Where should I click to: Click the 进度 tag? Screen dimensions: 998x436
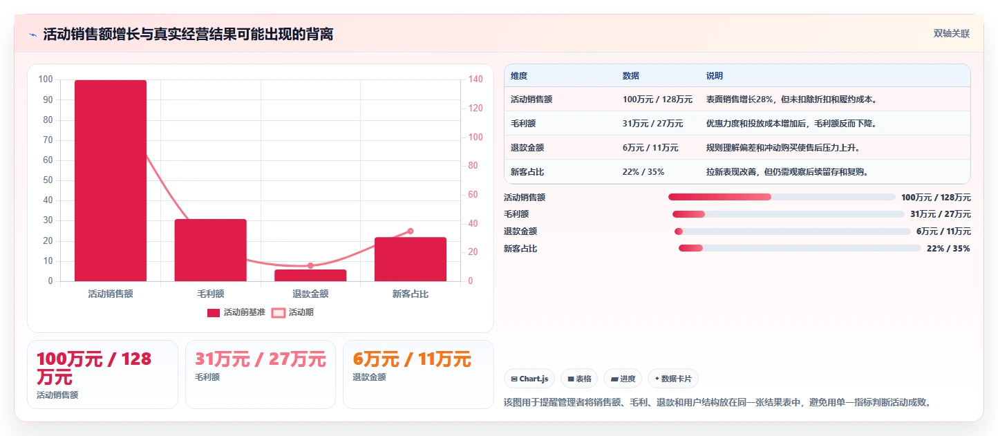point(623,379)
